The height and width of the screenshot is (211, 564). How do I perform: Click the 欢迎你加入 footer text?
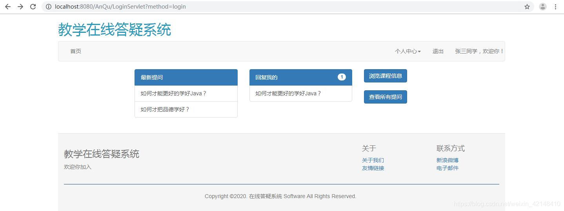[x=78, y=167]
